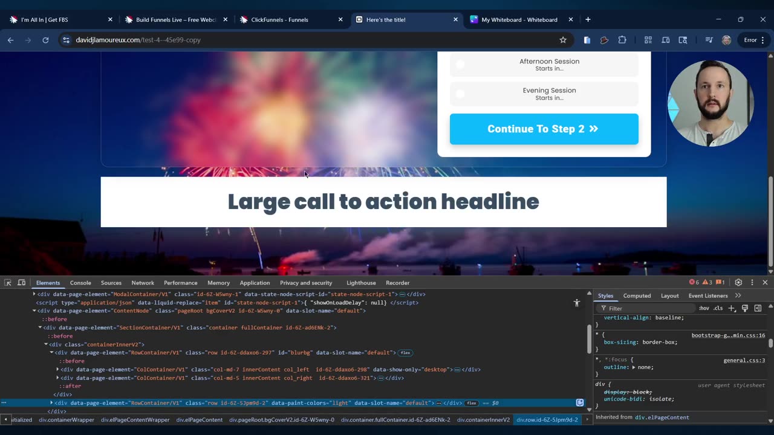Expand the col_left ColContainer node

pos(57,369)
